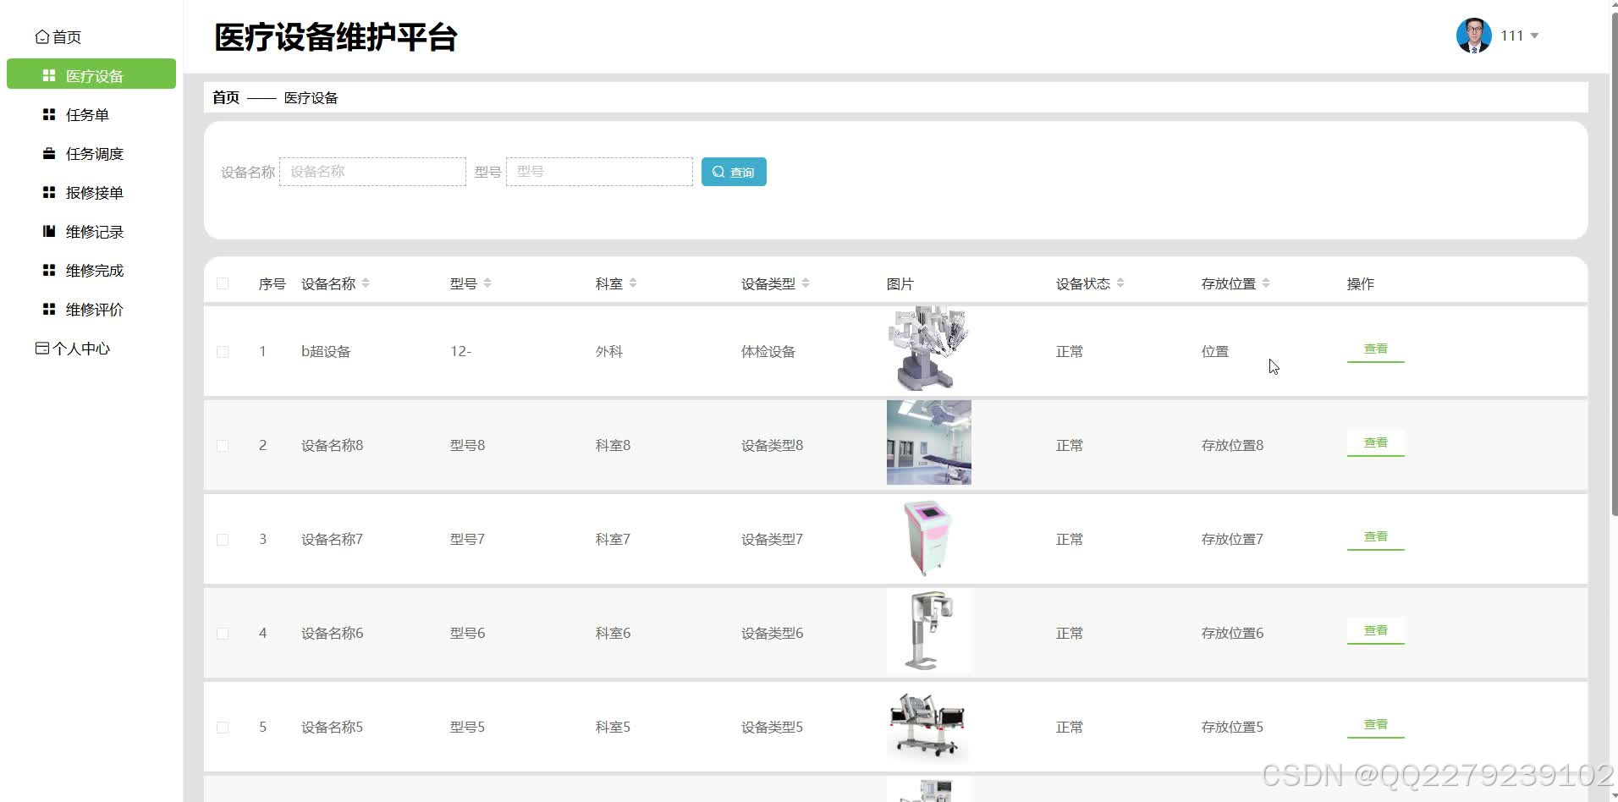Click the 科室6 cell

point(613,634)
